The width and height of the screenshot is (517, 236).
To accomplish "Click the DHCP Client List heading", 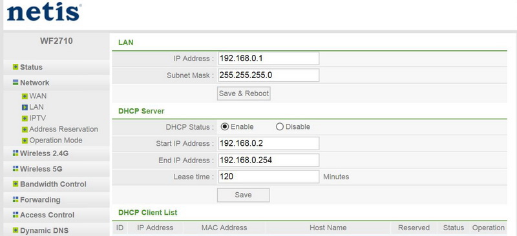I will coord(148,213).
